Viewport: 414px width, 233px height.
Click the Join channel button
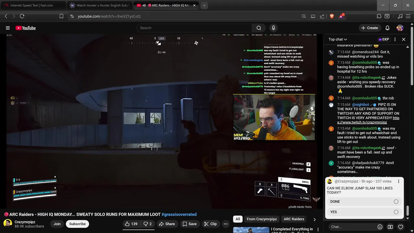click(x=57, y=224)
